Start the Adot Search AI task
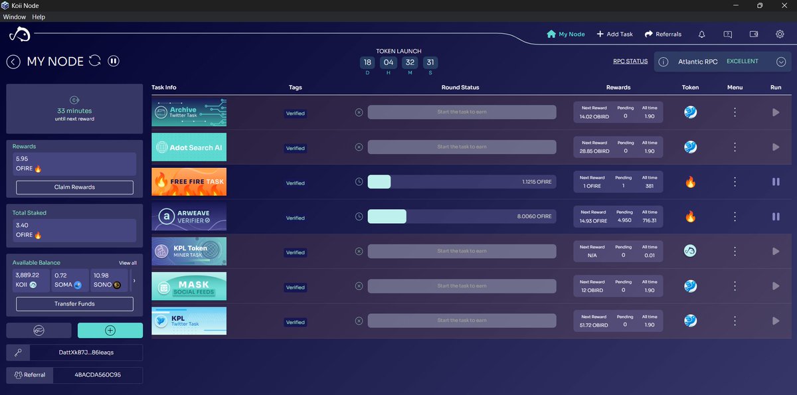This screenshot has height=395, width=797. pyautogui.click(x=776, y=147)
